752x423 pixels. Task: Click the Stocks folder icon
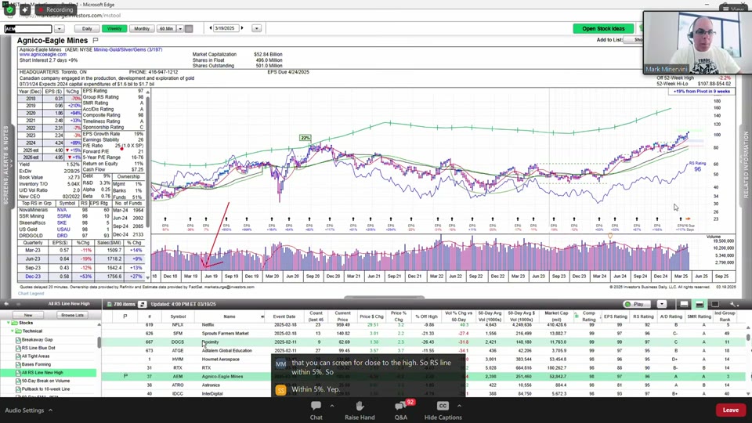pyautogui.click(x=14, y=323)
